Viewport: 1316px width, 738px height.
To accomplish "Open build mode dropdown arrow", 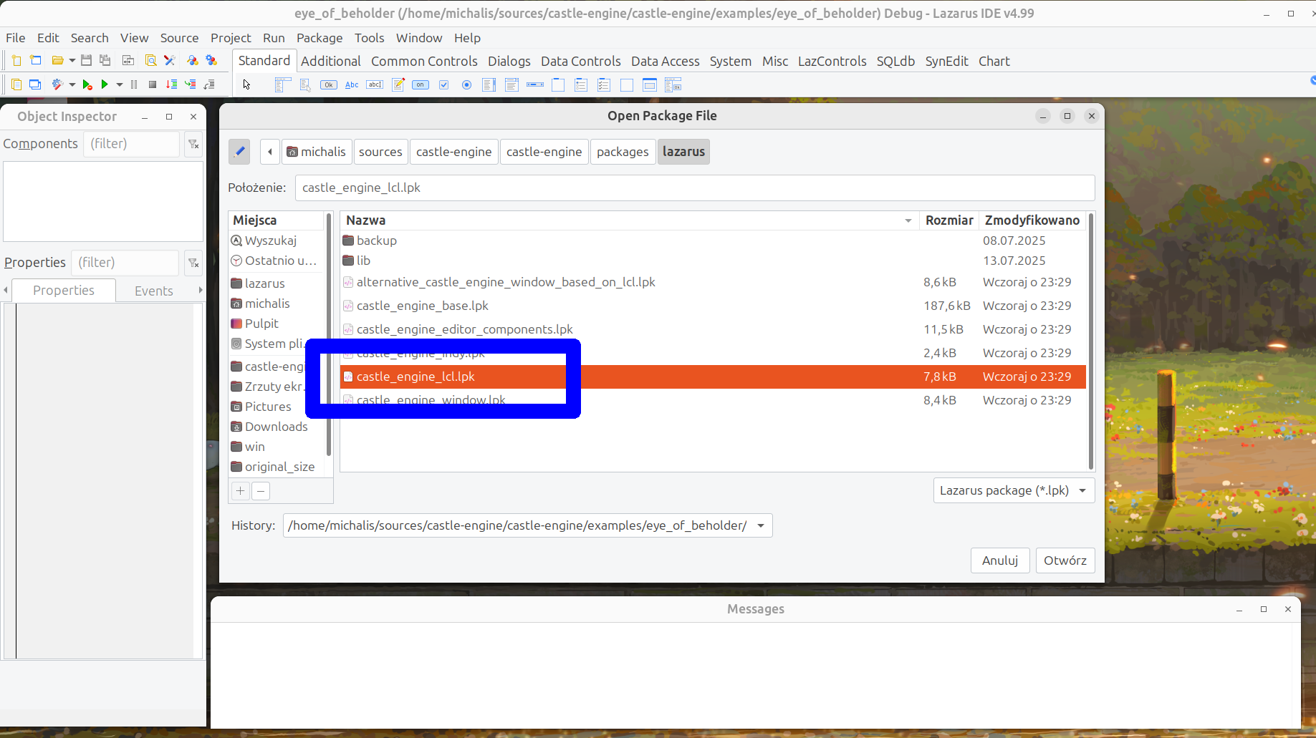I will point(72,84).
